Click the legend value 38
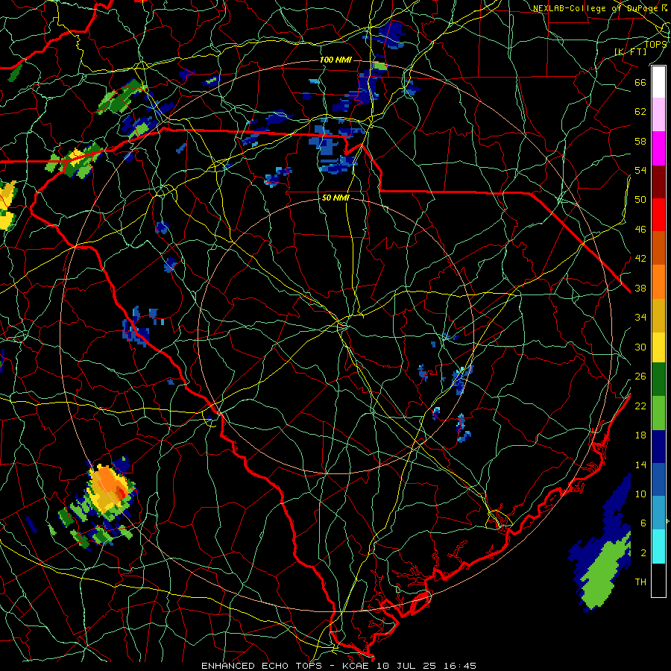 click(x=640, y=288)
